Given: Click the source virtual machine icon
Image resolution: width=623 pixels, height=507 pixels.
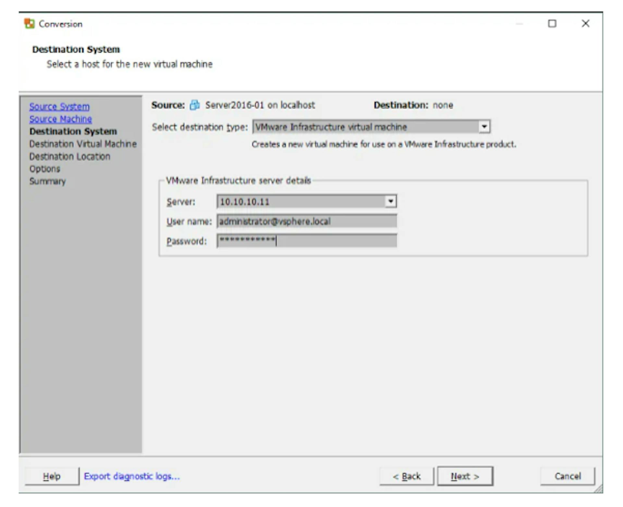Looking at the screenshot, I should [195, 105].
